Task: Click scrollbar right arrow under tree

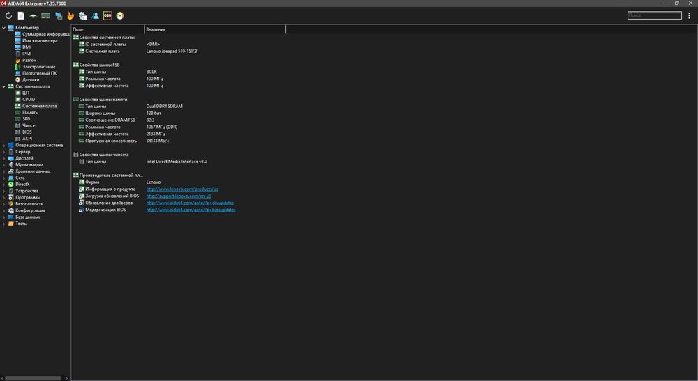Action: tap(67, 378)
